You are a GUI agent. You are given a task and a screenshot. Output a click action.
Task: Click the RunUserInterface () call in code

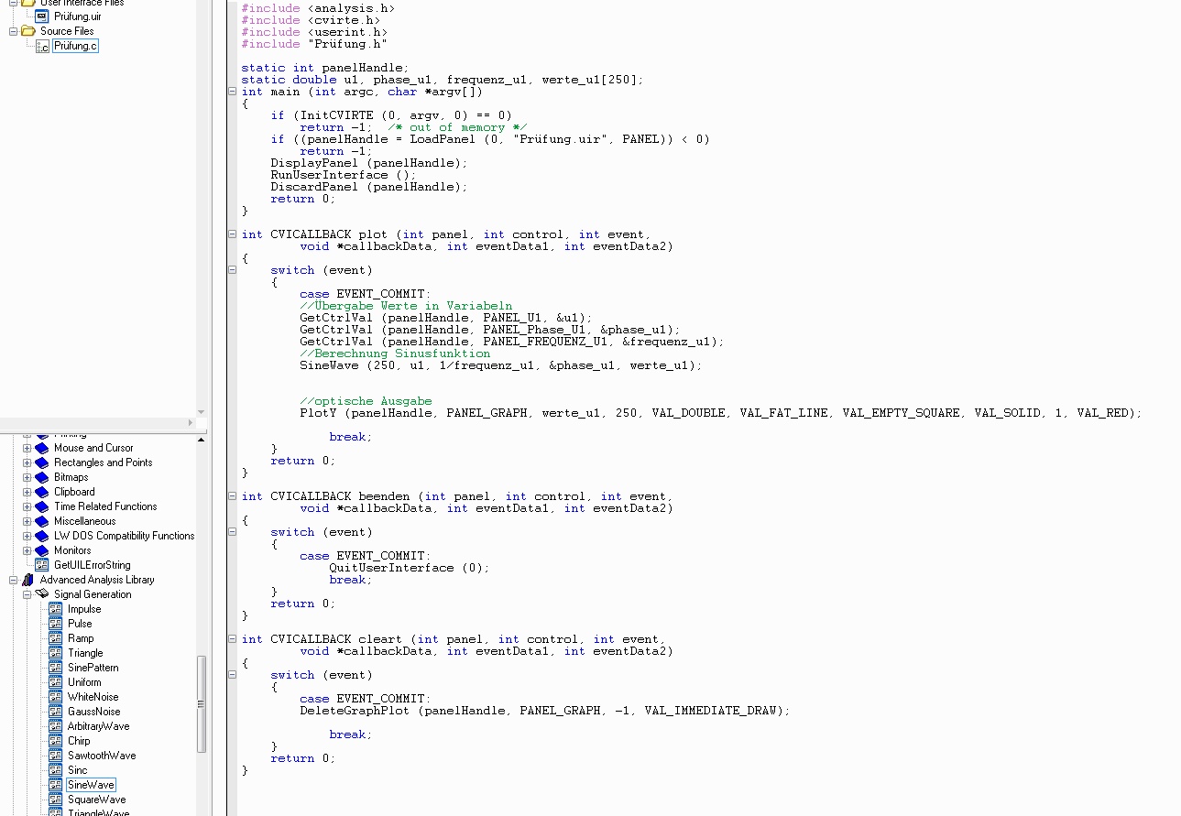(x=343, y=175)
